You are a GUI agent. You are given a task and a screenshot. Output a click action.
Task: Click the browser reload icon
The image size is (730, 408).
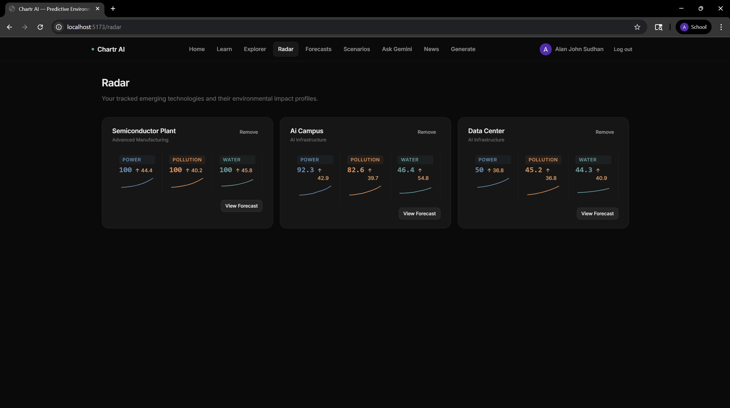(40, 27)
